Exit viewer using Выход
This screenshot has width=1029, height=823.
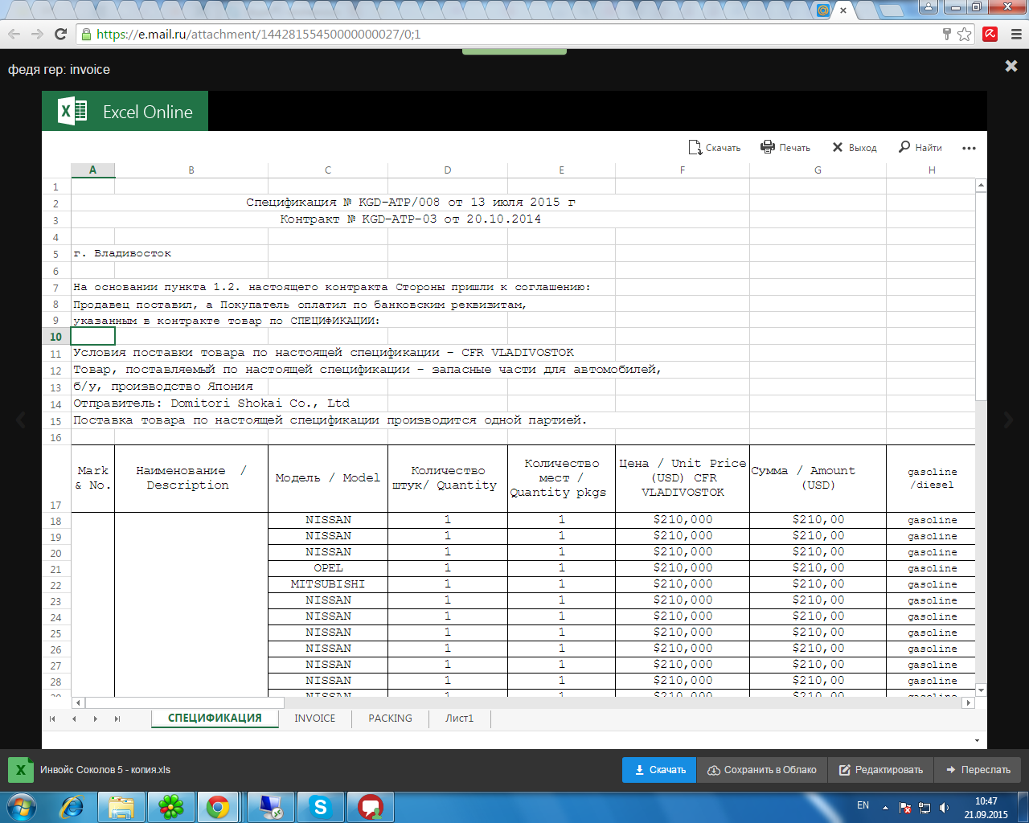854,148
